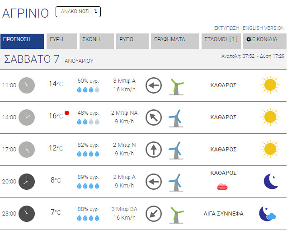
Task: Click the clock icon in the 20:00 row
Action: (x=27, y=181)
